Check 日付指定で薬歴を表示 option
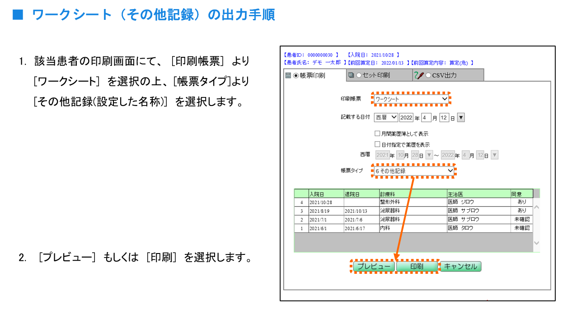Image resolution: width=572 pixels, height=309 pixels. point(377,144)
